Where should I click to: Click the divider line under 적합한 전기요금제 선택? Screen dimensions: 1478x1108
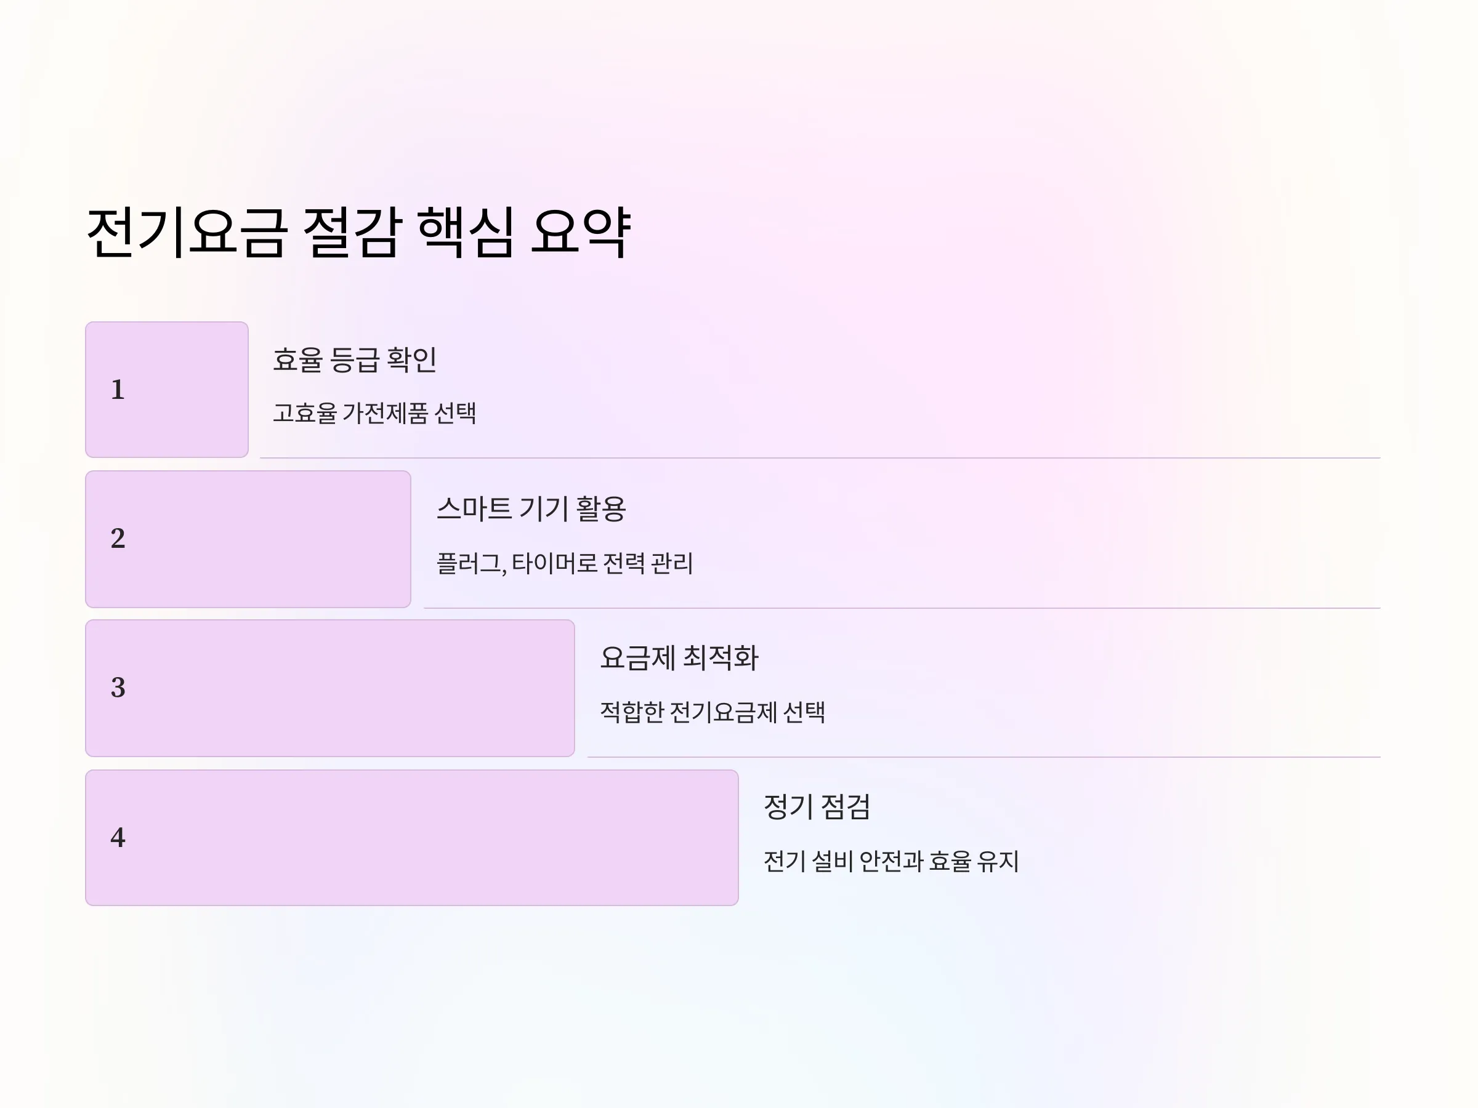click(983, 757)
